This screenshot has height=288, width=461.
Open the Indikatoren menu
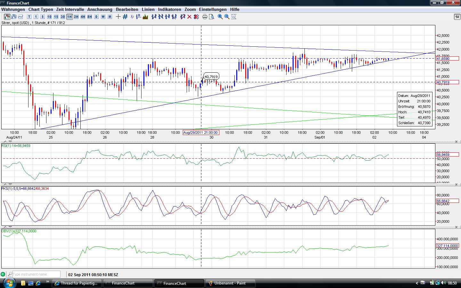coord(169,9)
